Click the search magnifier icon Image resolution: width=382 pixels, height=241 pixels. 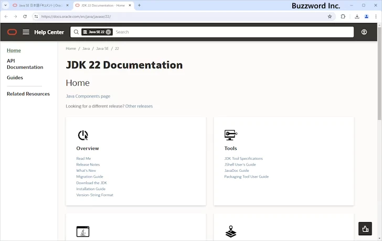(76, 32)
